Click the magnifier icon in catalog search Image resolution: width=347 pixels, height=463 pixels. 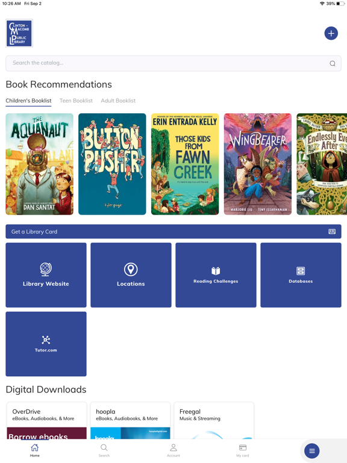coord(333,63)
